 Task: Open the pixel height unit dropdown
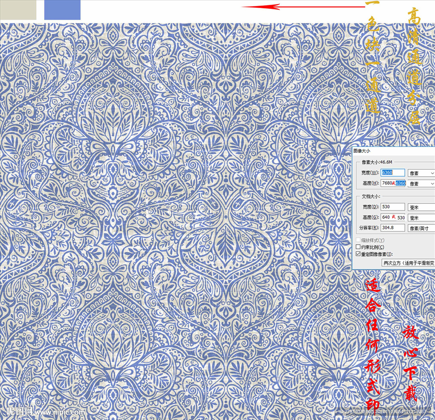pos(421,183)
